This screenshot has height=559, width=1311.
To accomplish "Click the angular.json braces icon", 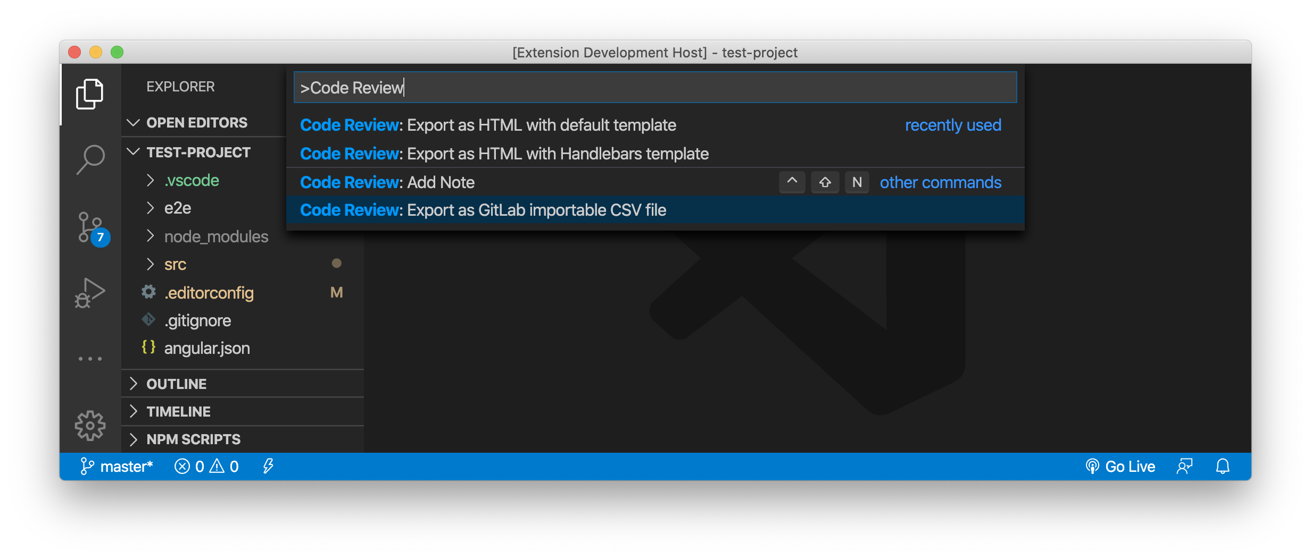I will click(x=148, y=348).
